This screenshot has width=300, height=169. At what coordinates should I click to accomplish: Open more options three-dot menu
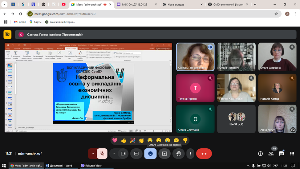190,154
